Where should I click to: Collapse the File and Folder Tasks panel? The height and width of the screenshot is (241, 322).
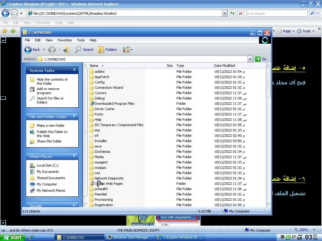pos(74,116)
